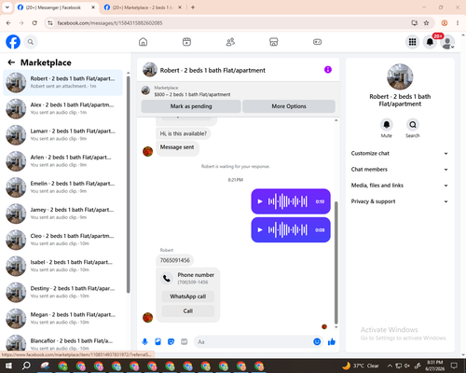This screenshot has height=373, width=466.
Task: Click the large listing thumbnail in right panel
Action: 400,76
